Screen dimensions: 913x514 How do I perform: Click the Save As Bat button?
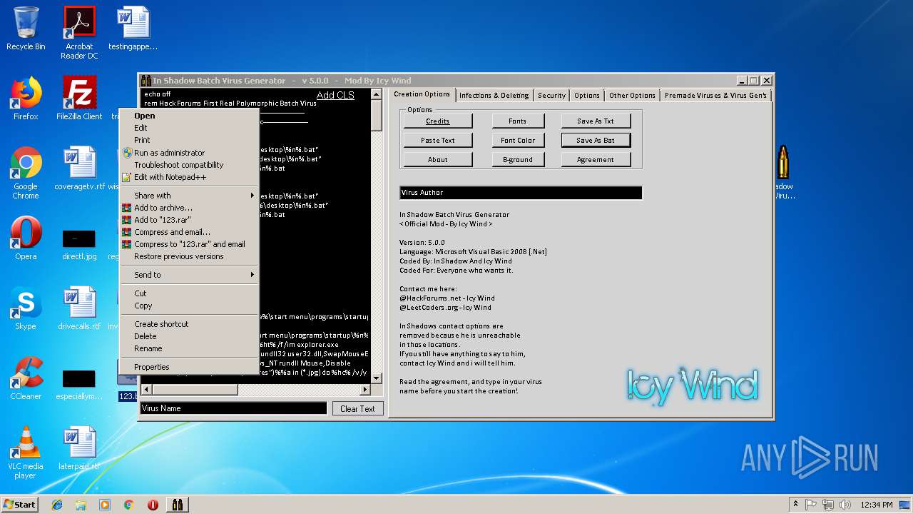(595, 140)
